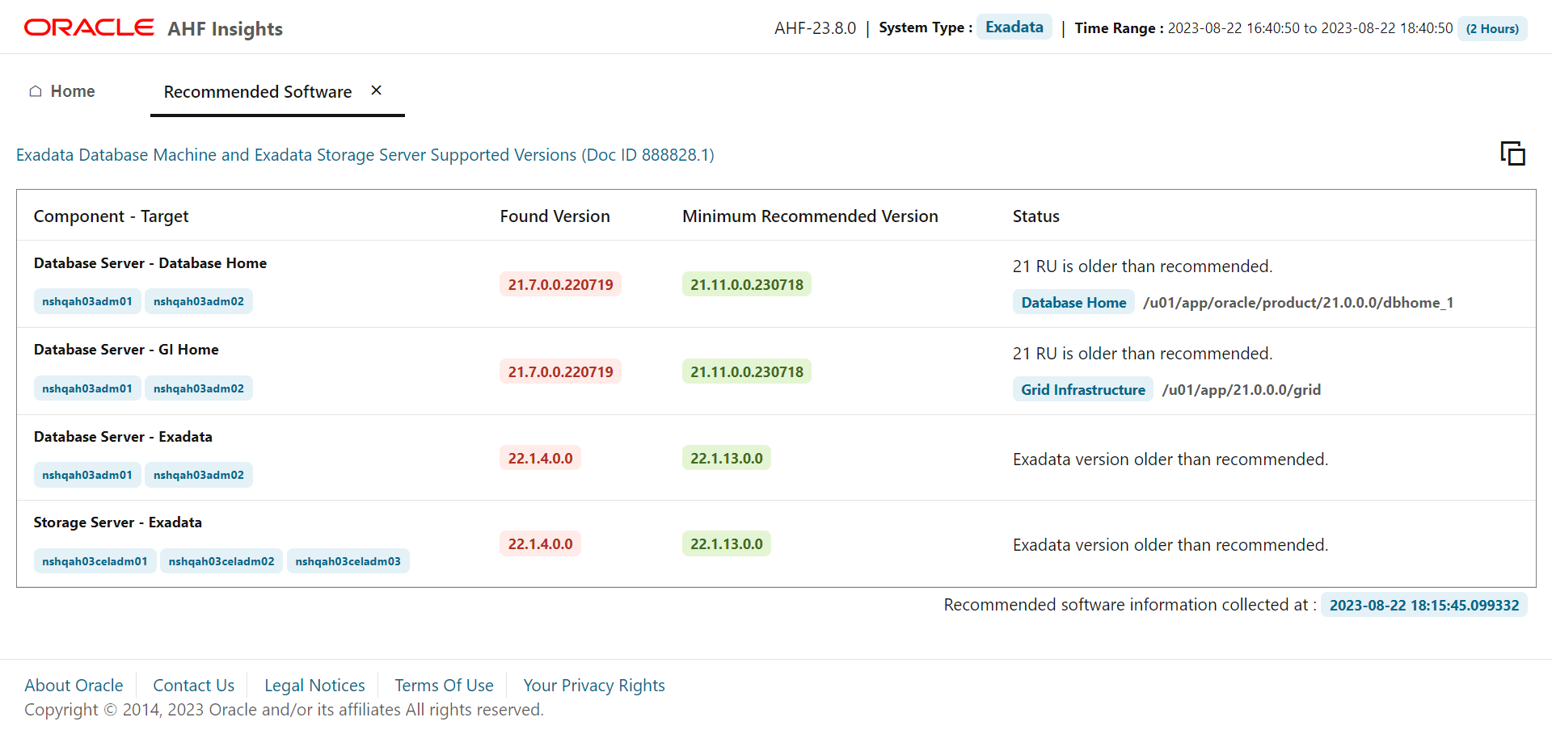Open the Contact Us footer link

pyautogui.click(x=194, y=686)
